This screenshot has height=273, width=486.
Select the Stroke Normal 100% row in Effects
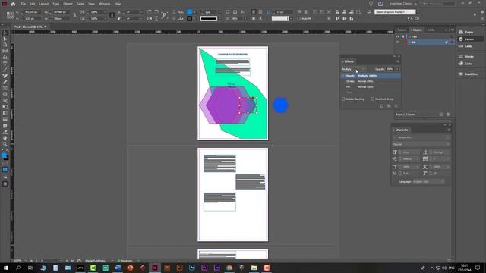click(x=371, y=81)
